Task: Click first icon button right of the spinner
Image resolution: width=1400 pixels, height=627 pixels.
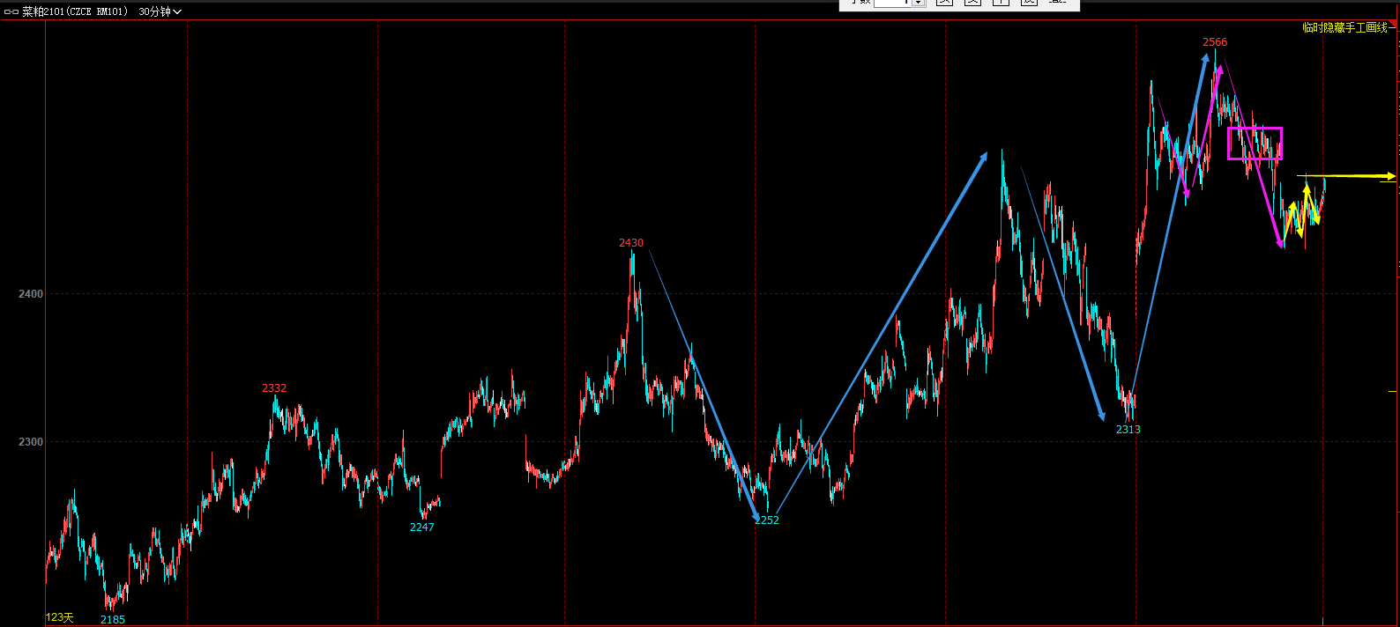Action: [944, 3]
